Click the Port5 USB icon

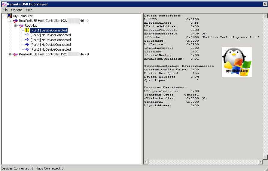click(27, 49)
